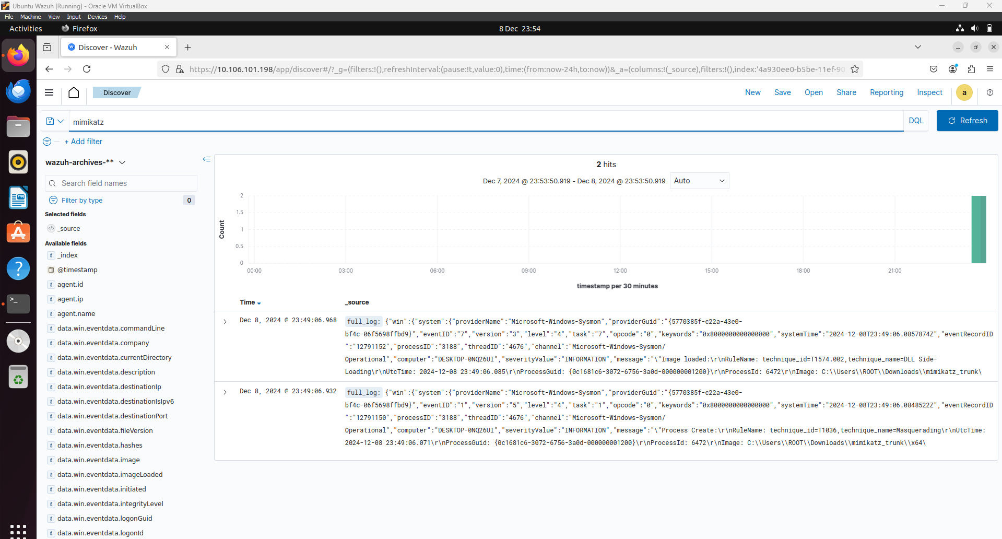
Task: Click the Wazuh home icon
Action: point(73,92)
